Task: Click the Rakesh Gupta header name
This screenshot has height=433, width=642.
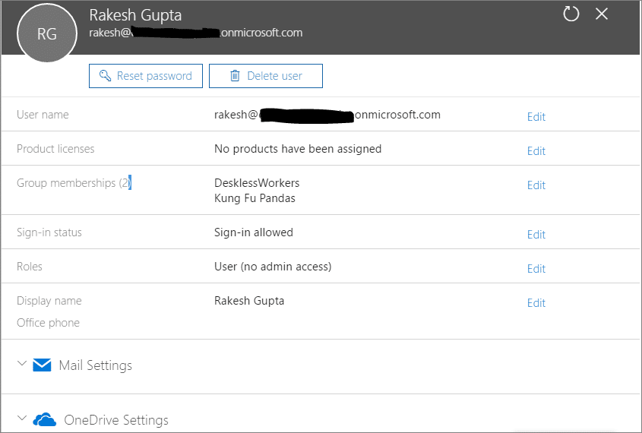Action: 135,15
